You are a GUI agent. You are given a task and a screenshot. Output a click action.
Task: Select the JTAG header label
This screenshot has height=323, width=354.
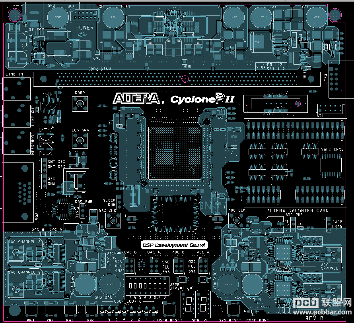[x=326, y=79]
